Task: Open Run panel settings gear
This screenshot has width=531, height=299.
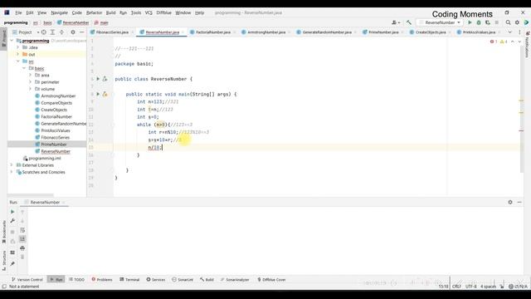Action: click(x=510, y=202)
